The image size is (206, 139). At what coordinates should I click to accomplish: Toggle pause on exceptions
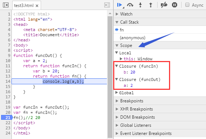click(x=175, y=5)
